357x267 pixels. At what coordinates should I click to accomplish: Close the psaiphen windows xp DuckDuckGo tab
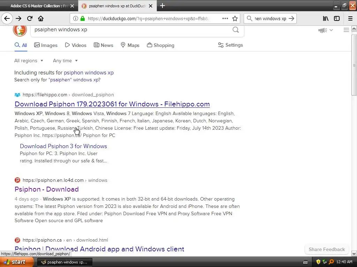tap(151, 6)
